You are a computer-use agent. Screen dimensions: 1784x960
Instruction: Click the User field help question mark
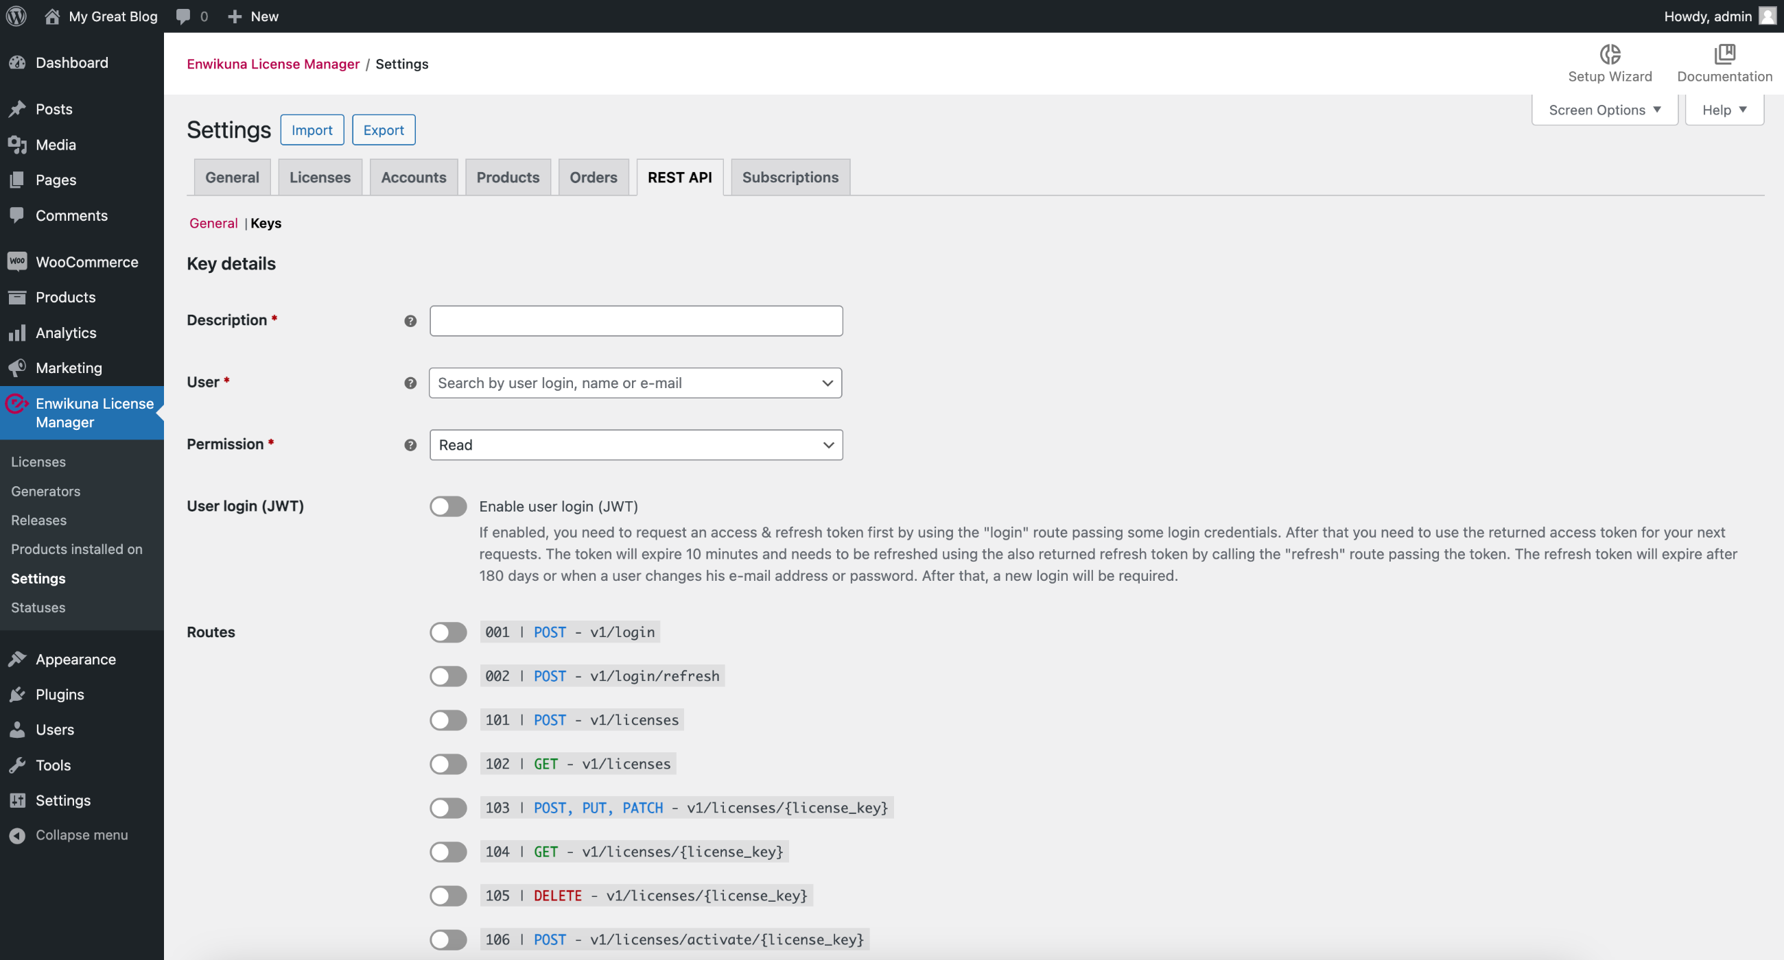(x=410, y=383)
